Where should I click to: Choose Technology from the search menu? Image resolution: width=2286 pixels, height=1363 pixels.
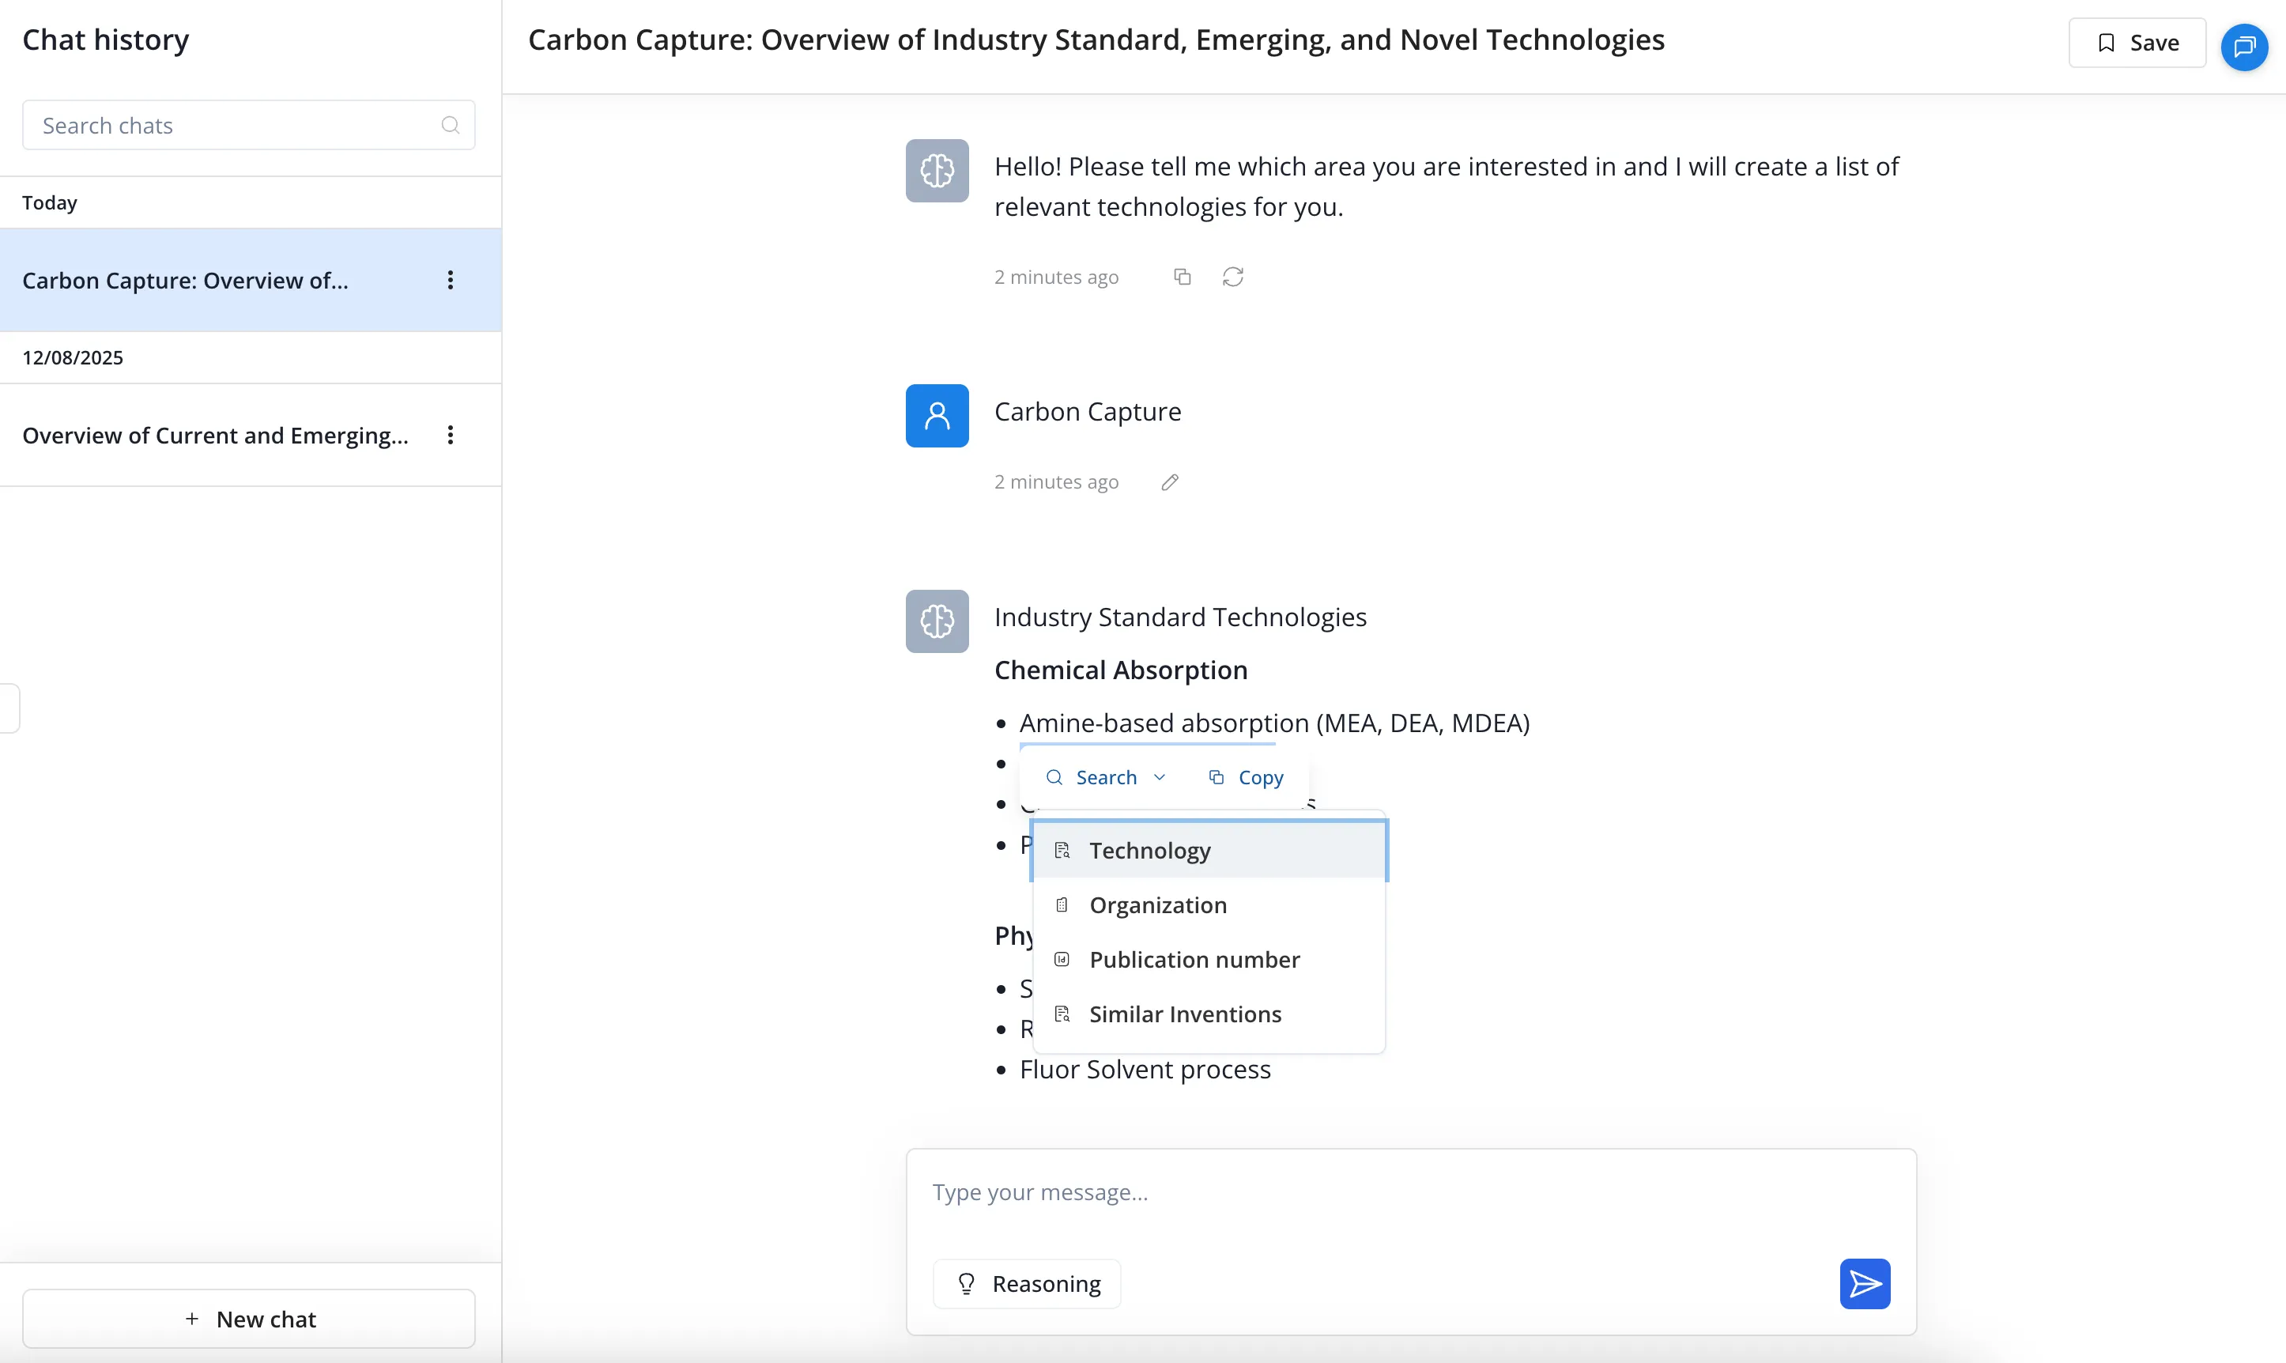(1209, 851)
